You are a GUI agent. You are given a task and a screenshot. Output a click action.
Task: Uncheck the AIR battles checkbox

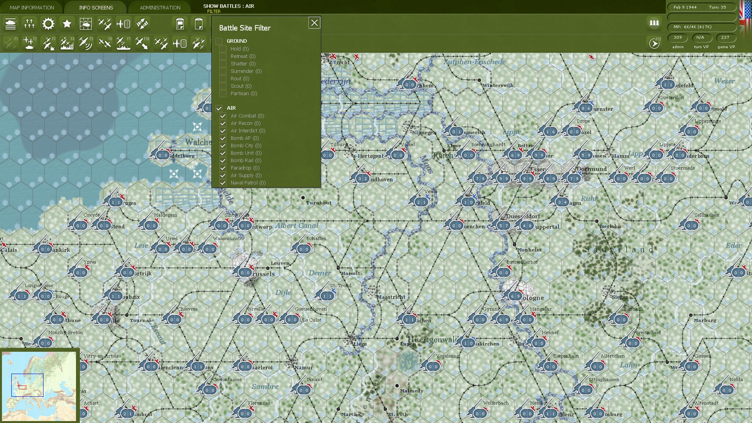click(219, 108)
